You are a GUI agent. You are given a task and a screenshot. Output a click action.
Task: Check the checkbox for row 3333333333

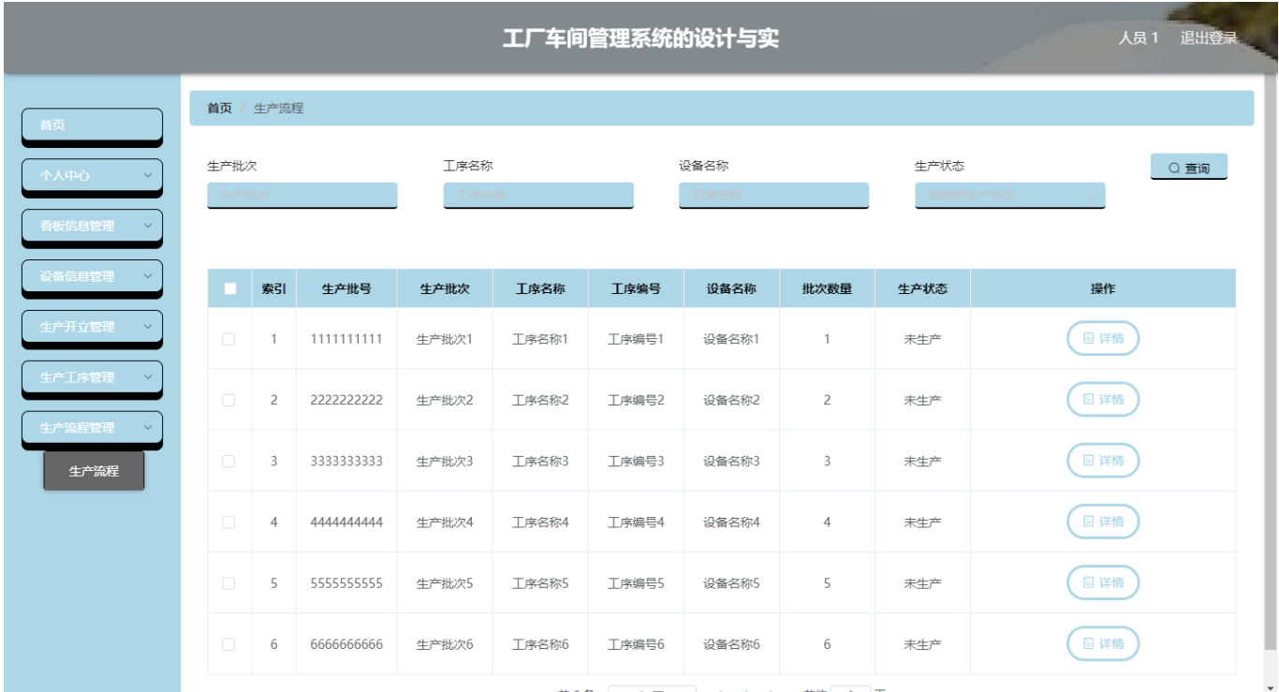228,461
